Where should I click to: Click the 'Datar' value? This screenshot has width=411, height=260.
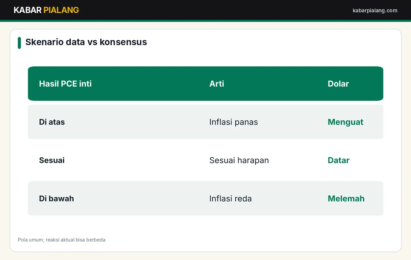339,160
